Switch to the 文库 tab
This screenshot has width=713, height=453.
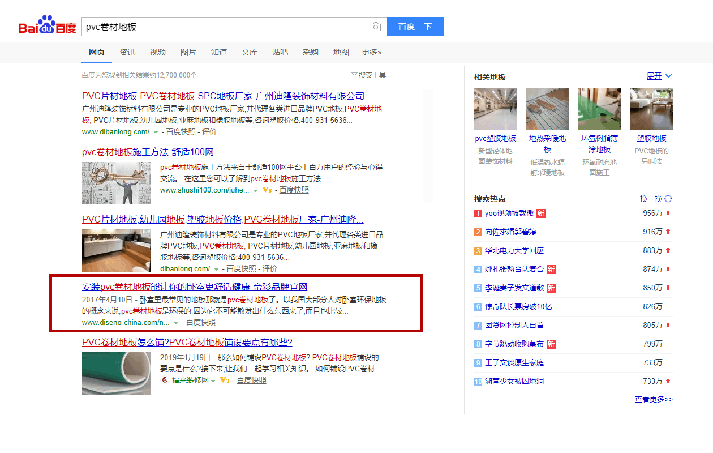(250, 53)
